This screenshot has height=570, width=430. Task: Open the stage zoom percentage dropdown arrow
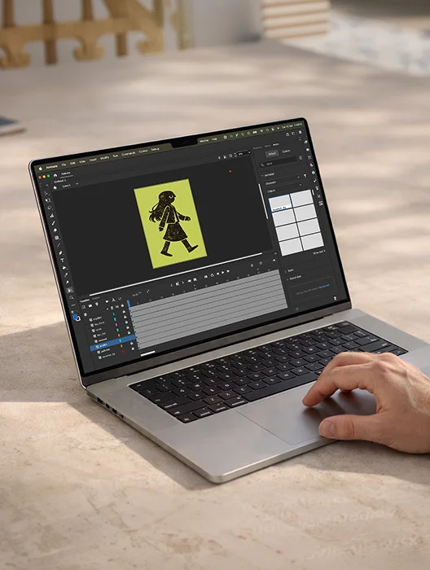[x=250, y=152]
